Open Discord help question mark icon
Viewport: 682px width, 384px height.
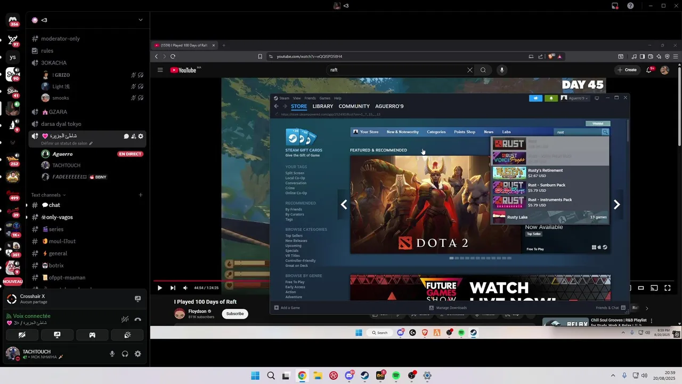point(630,6)
